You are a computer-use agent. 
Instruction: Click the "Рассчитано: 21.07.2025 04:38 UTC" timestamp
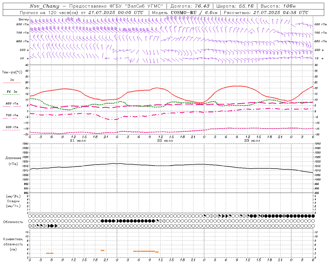(266, 13)
